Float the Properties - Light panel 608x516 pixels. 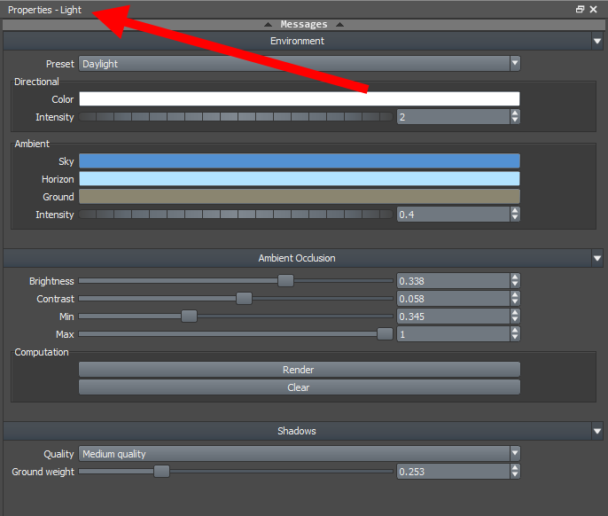click(580, 10)
